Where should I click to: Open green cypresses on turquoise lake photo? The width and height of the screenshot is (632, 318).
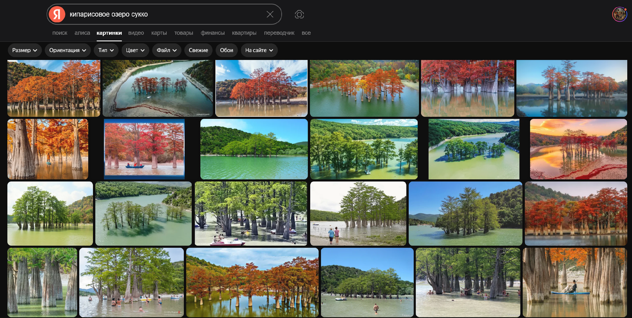254,149
